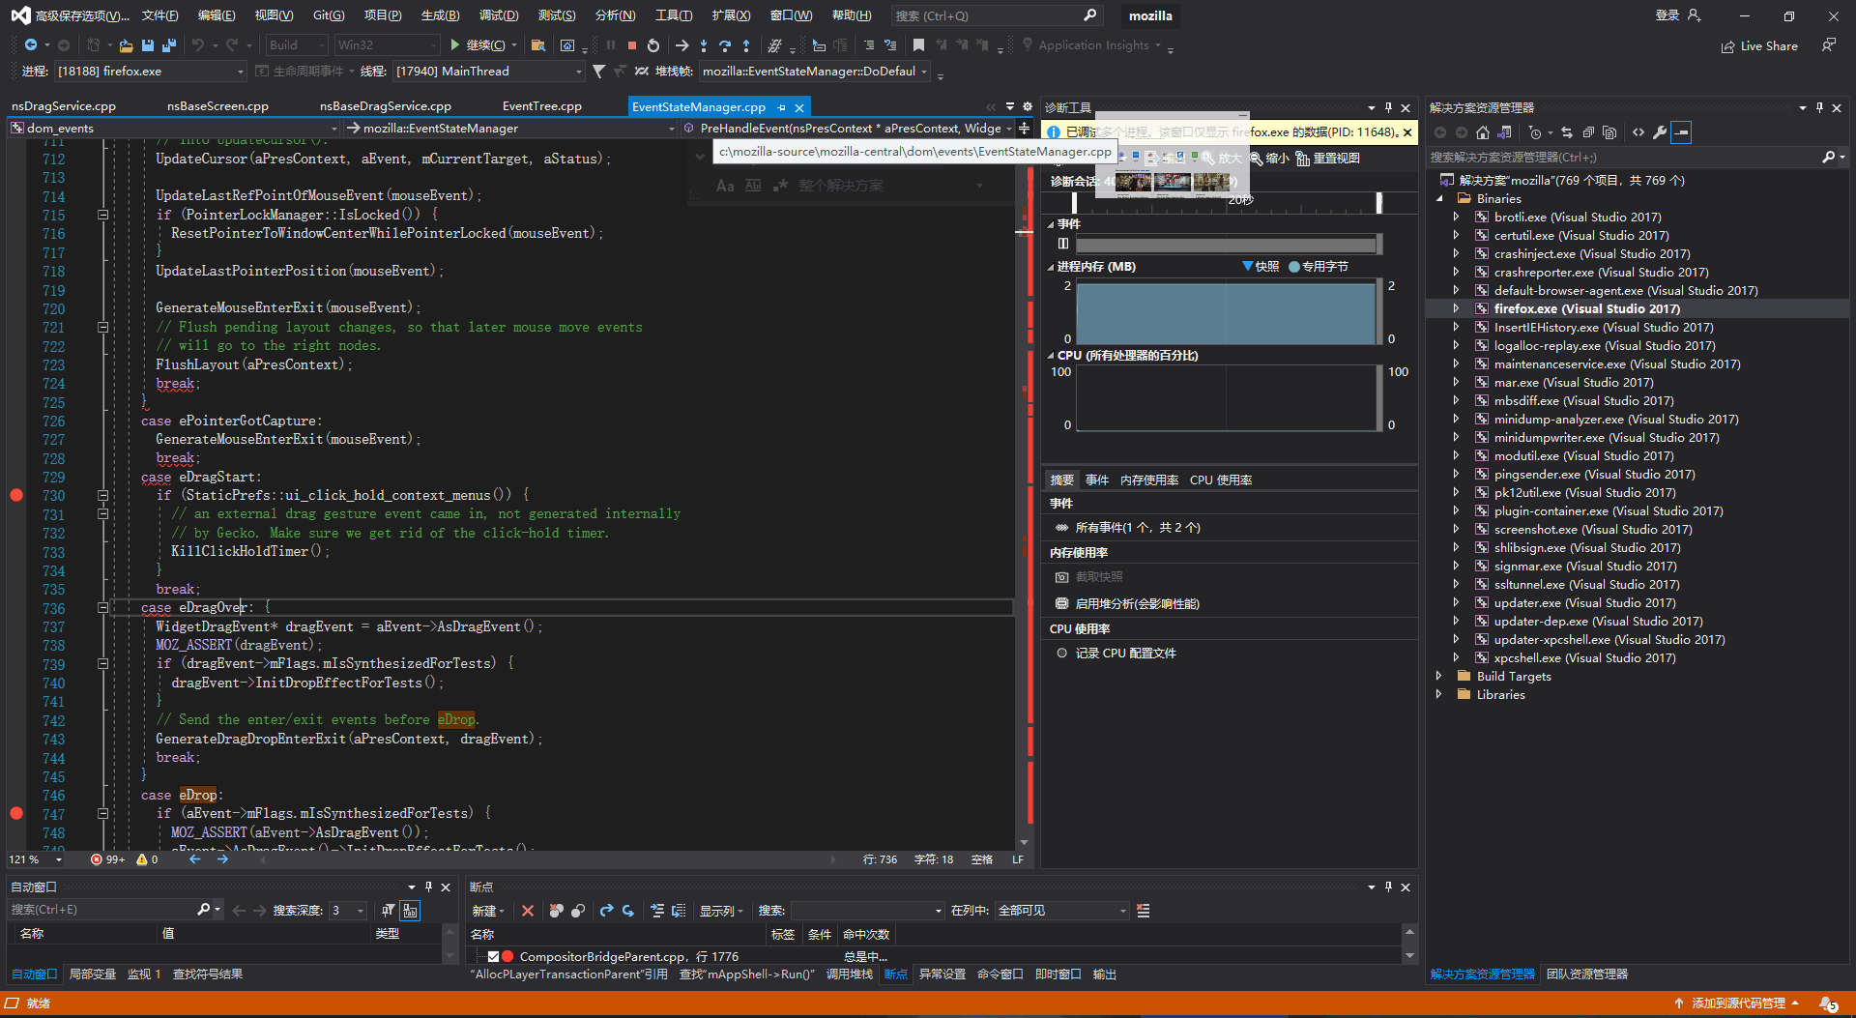Click in the Solution Explorer search field
This screenshot has width=1856, height=1018.
click(x=1624, y=157)
